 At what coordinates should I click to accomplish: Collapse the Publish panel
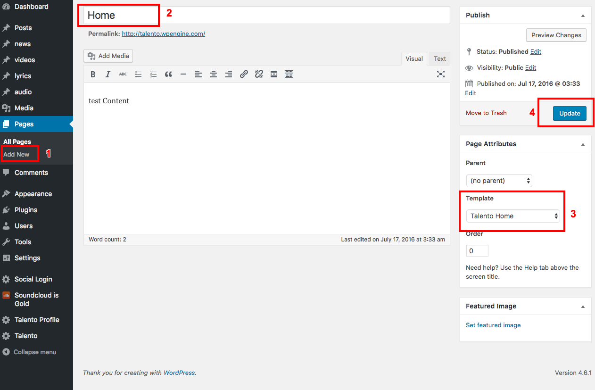pos(583,16)
